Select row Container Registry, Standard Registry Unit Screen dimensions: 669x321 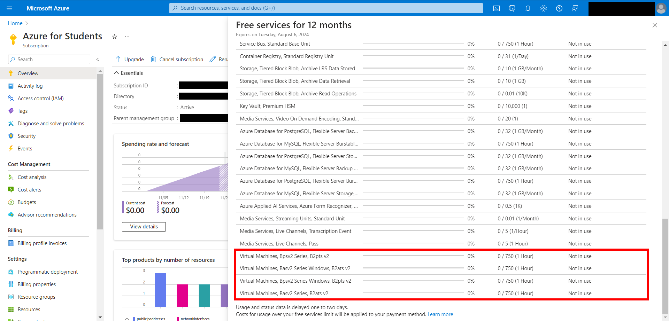[441, 56]
